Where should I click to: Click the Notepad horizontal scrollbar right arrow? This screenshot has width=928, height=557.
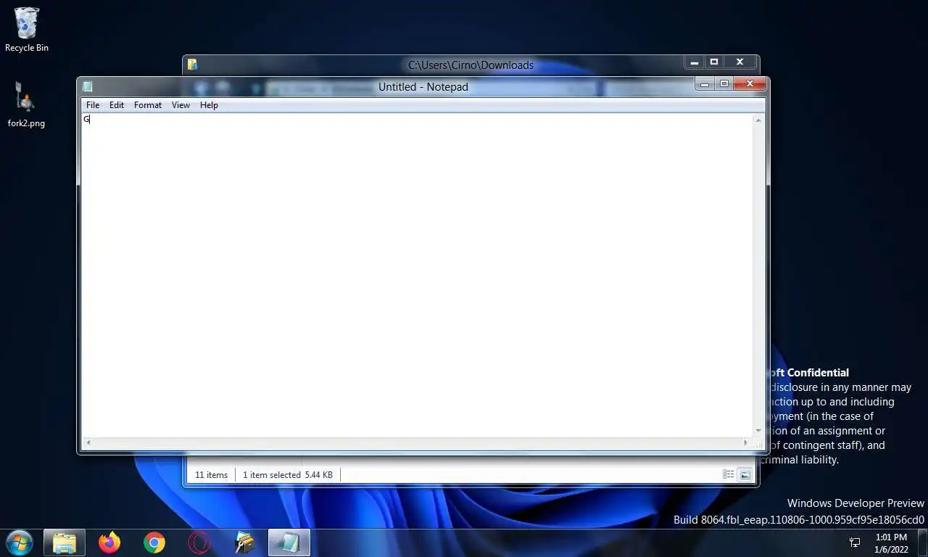745,442
